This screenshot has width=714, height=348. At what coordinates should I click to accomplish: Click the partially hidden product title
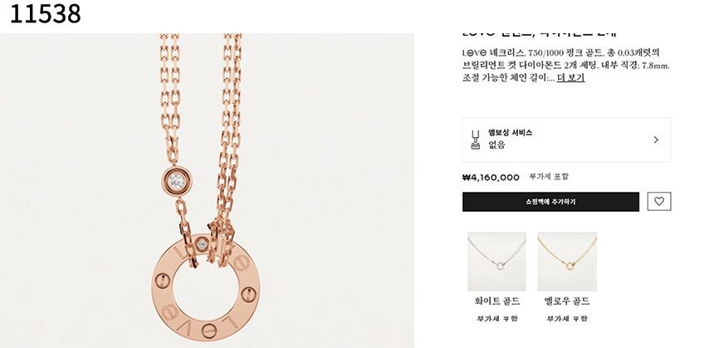tap(540, 34)
